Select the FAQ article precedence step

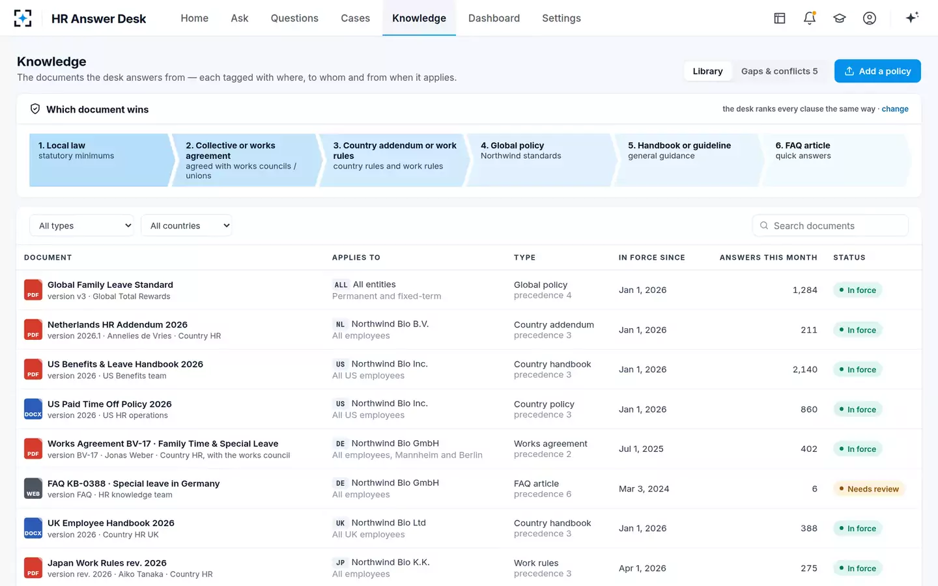click(x=836, y=160)
